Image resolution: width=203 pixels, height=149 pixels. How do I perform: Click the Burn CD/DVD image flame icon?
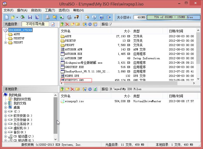(x=77, y=17)
